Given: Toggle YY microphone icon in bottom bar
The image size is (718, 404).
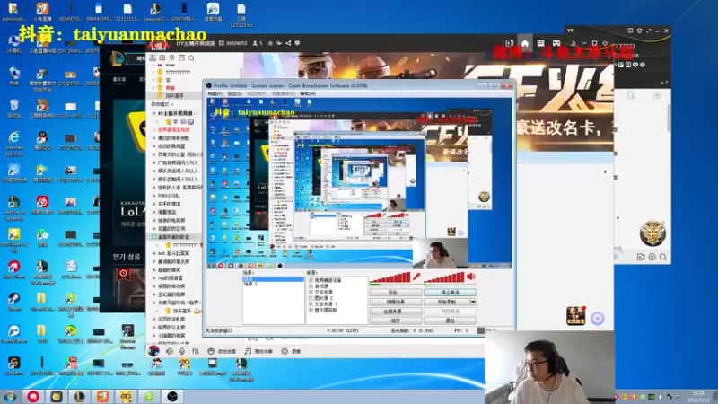Looking at the screenshot, I should click(x=182, y=351).
